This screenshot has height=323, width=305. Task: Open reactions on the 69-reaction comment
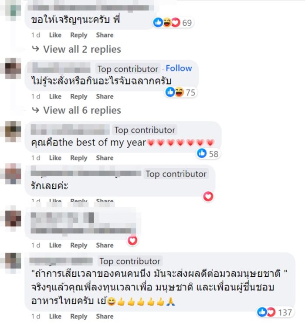[x=173, y=23]
